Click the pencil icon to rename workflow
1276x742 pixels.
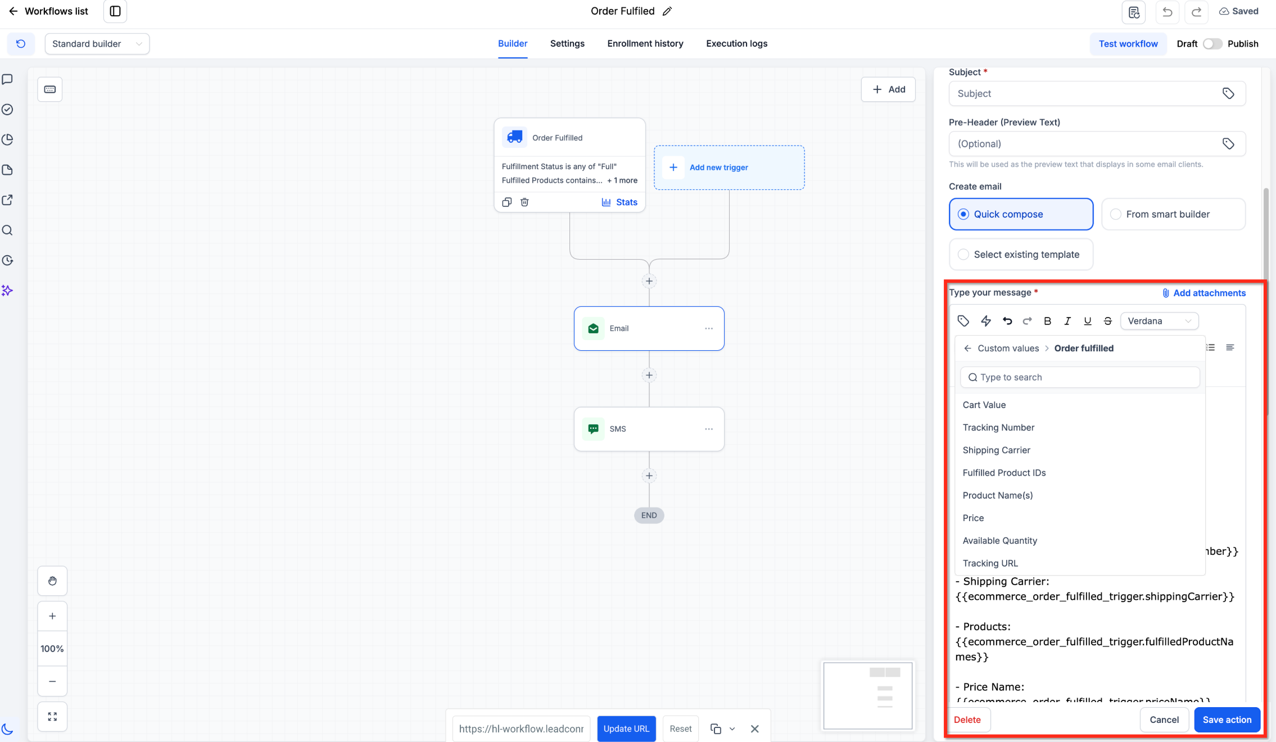pyautogui.click(x=667, y=11)
